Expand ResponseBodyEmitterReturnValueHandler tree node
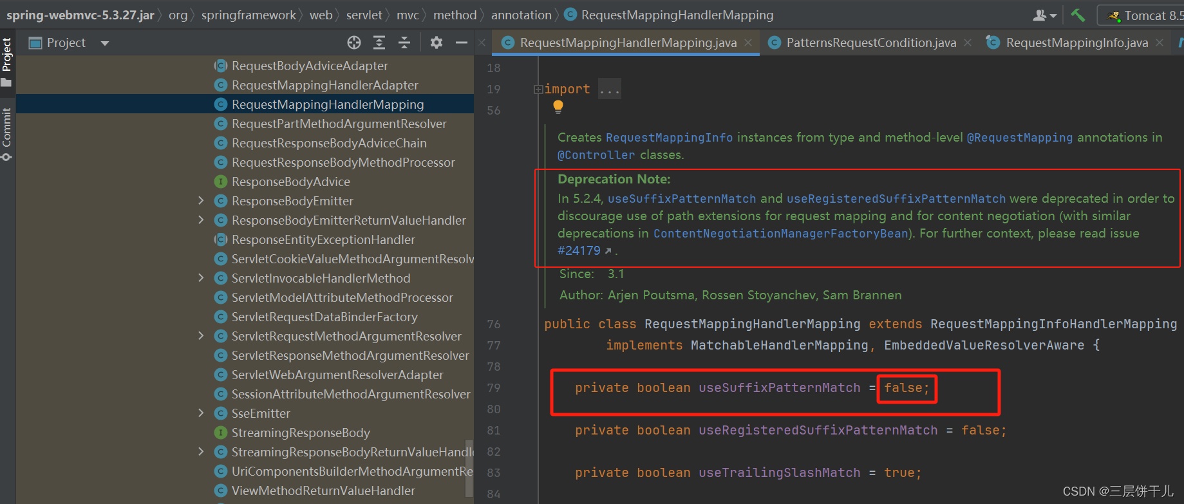1184x504 pixels. pyautogui.click(x=201, y=220)
